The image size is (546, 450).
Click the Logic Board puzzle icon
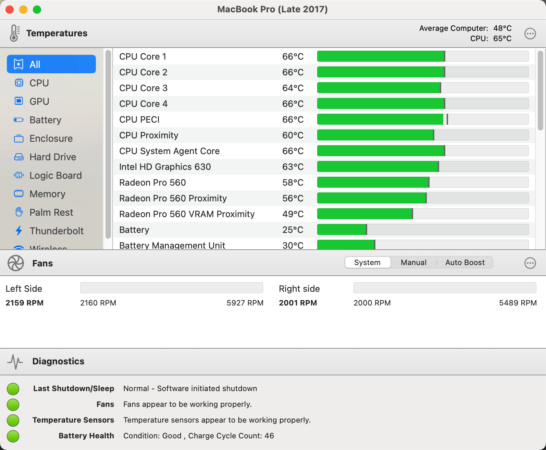19,175
